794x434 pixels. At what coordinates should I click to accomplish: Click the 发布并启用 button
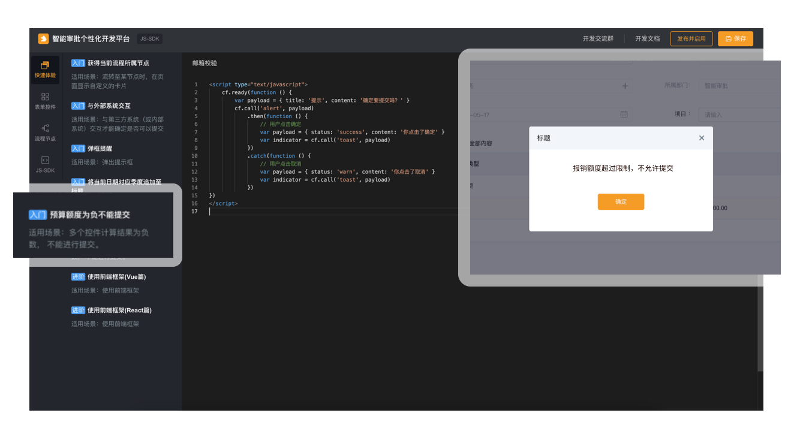691,38
